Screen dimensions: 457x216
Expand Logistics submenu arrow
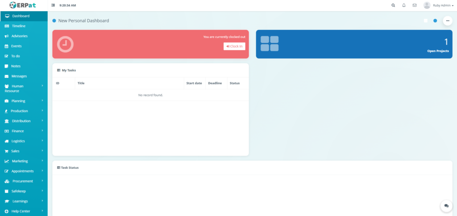pyautogui.click(x=42, y=140)
